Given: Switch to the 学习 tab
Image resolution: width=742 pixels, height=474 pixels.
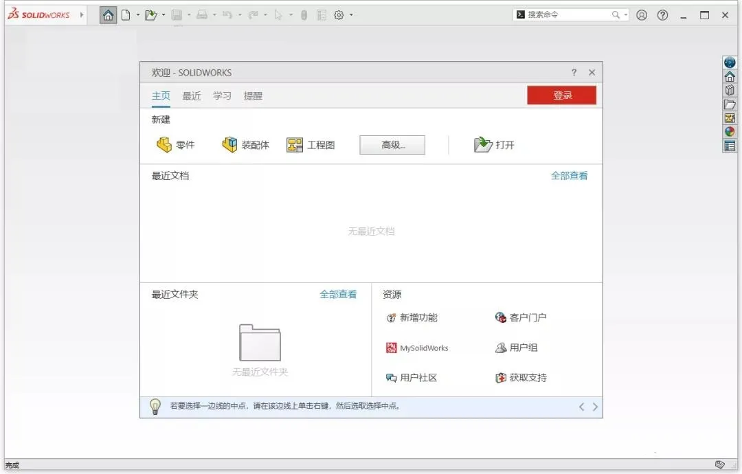Looking at the screenshot, I should [x=222, y=96].
